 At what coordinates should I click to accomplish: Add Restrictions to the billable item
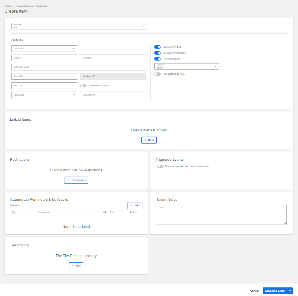(x=76, y=180)
